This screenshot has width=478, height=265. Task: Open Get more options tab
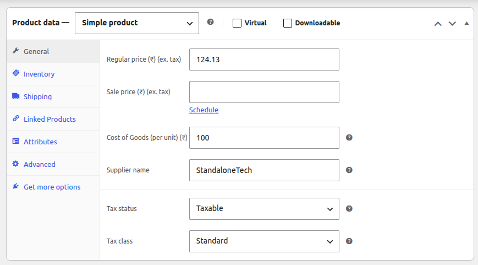(53, 187)
